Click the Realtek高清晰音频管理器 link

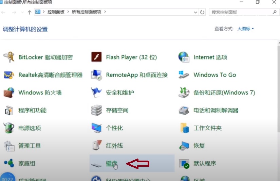[x=51, y=75]
